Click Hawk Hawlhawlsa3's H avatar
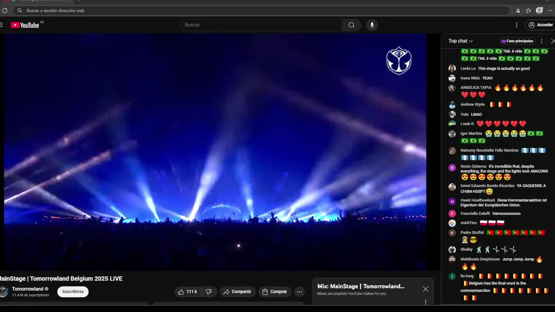 click(452, 201)
